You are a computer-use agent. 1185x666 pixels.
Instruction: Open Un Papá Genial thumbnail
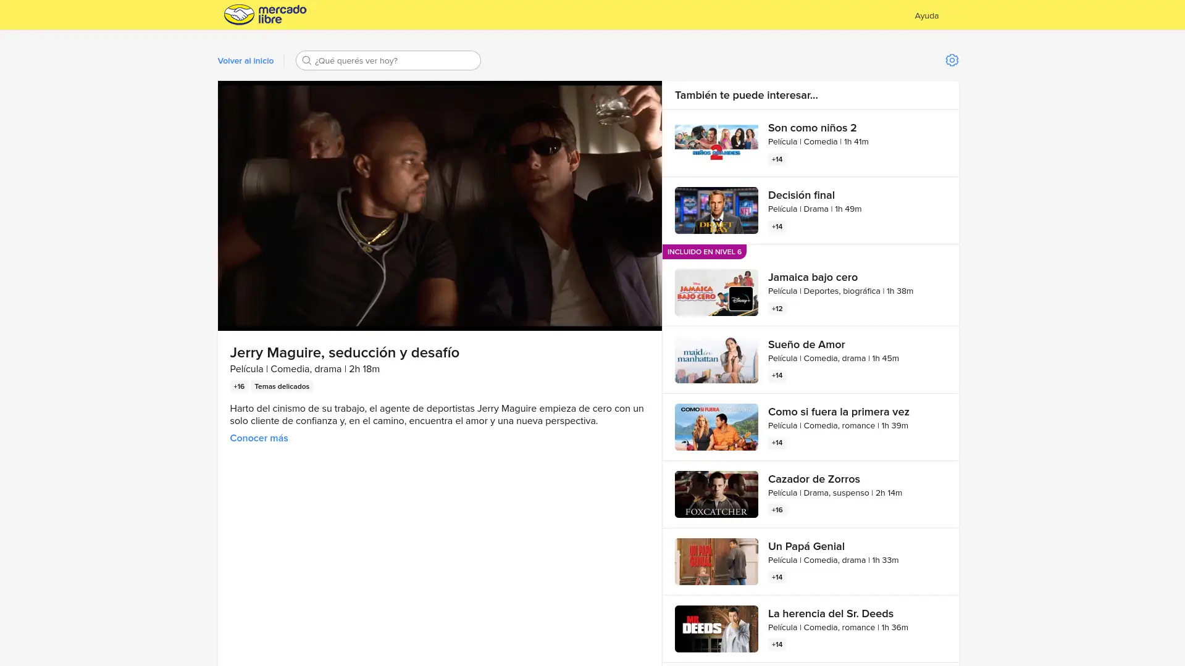(x=716, y=562)
